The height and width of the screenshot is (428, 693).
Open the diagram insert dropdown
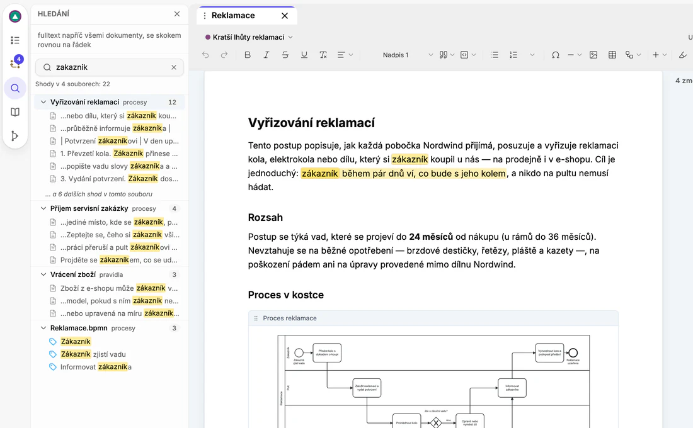[633, 55]
